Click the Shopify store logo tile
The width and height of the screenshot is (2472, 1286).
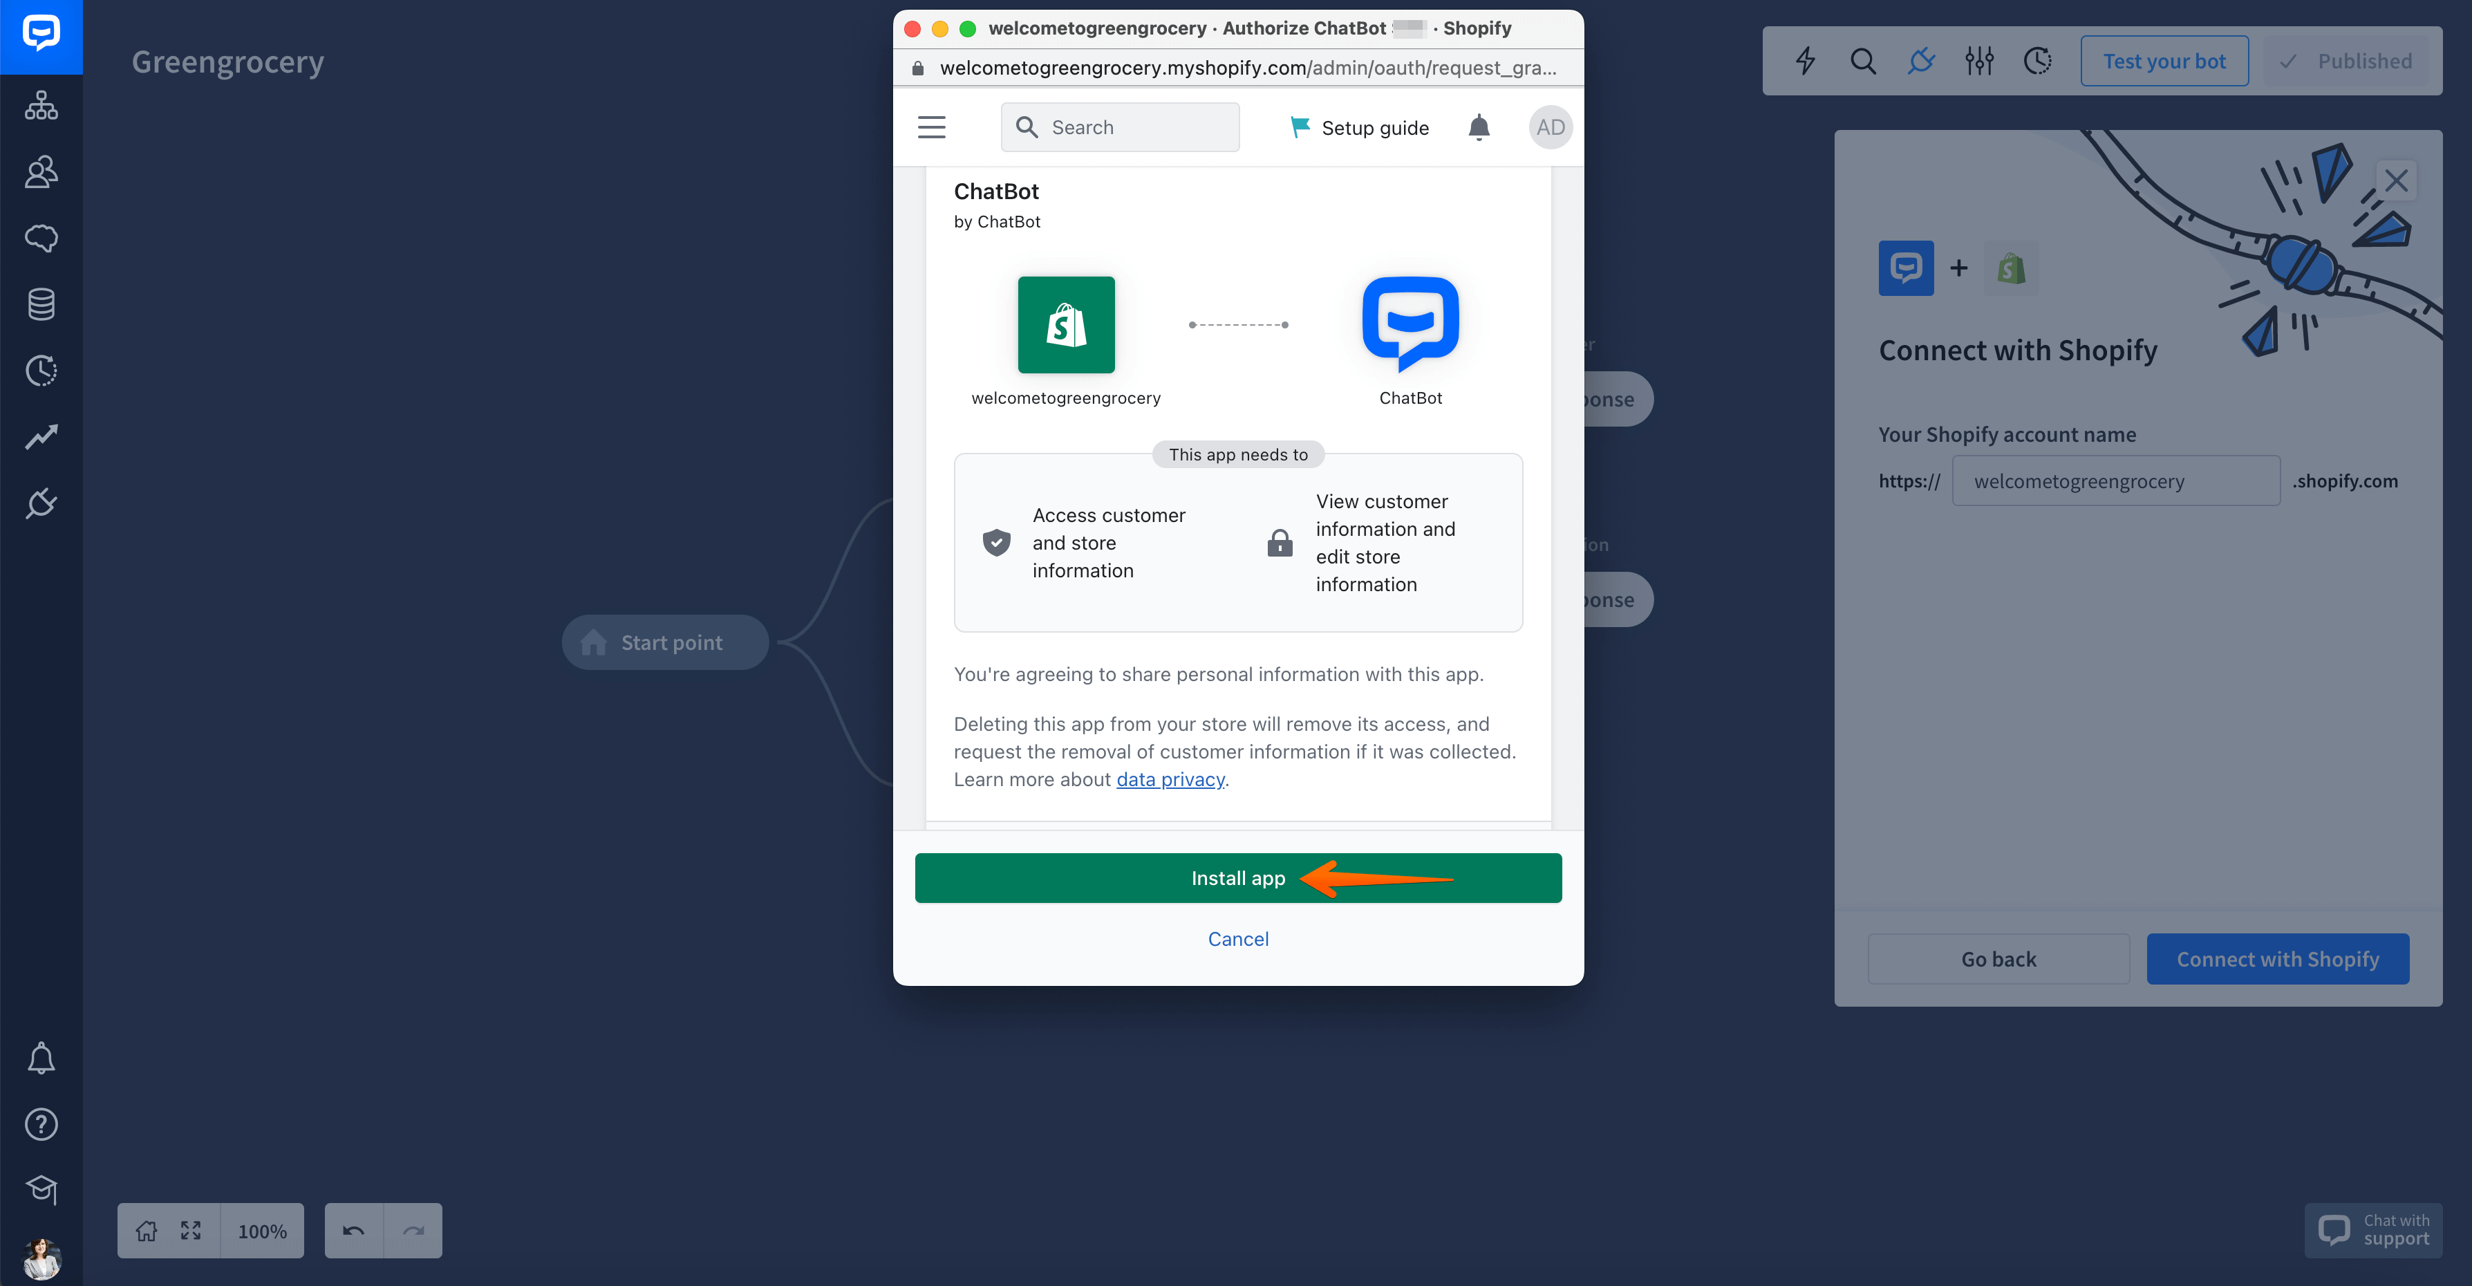tap(1066, 324)
